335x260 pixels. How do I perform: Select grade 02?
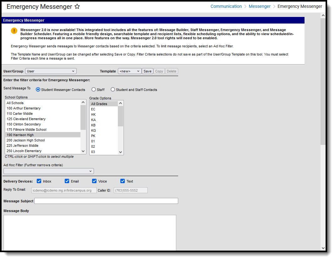pyautogui.click(x=104, y=146)
